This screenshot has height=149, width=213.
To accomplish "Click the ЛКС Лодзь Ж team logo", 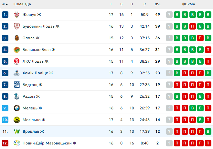I will point(17,61).
